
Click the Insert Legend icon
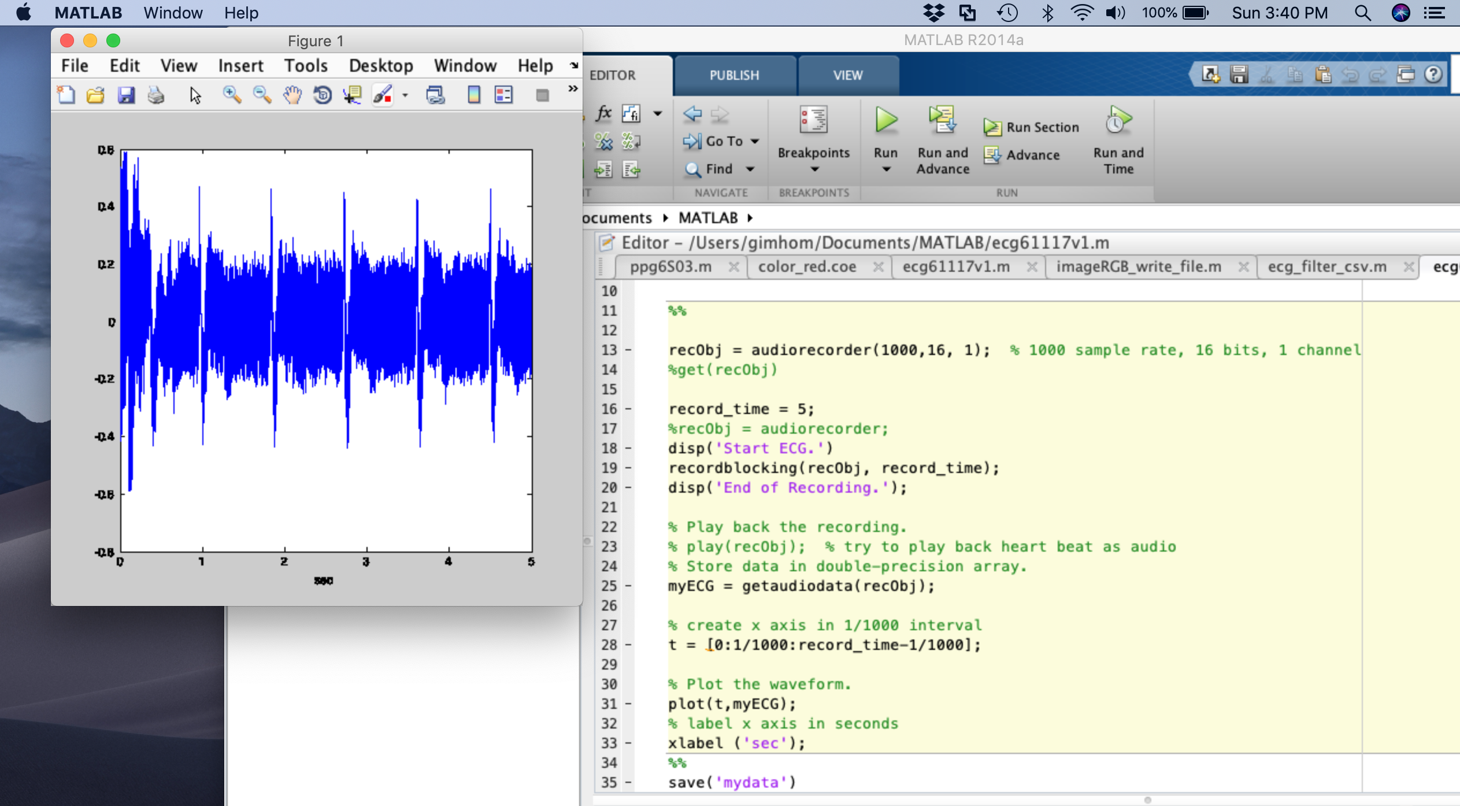point(503,95)
